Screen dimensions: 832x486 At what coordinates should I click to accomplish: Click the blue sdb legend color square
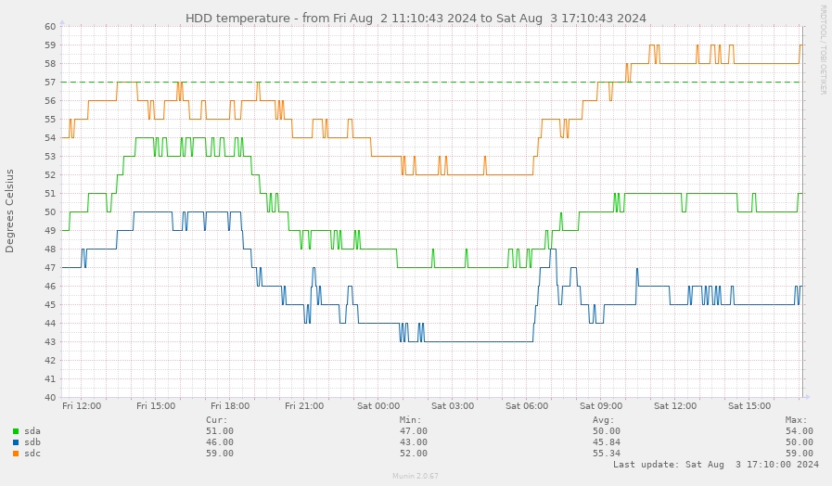(x=16, y=442)
